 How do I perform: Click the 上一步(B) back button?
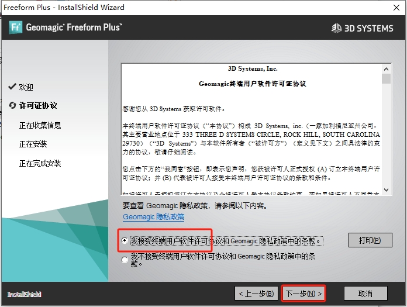click(x=256, y=294)
